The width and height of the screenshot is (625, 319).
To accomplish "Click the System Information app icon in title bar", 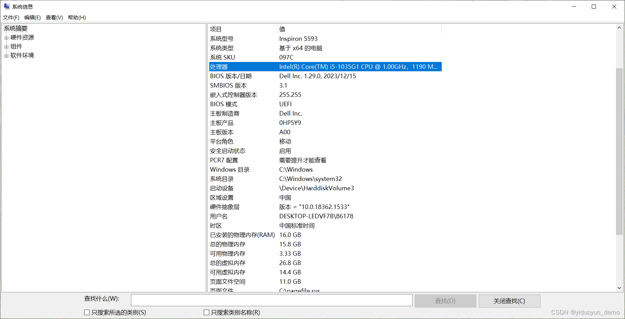I will [x=7, y=7].
